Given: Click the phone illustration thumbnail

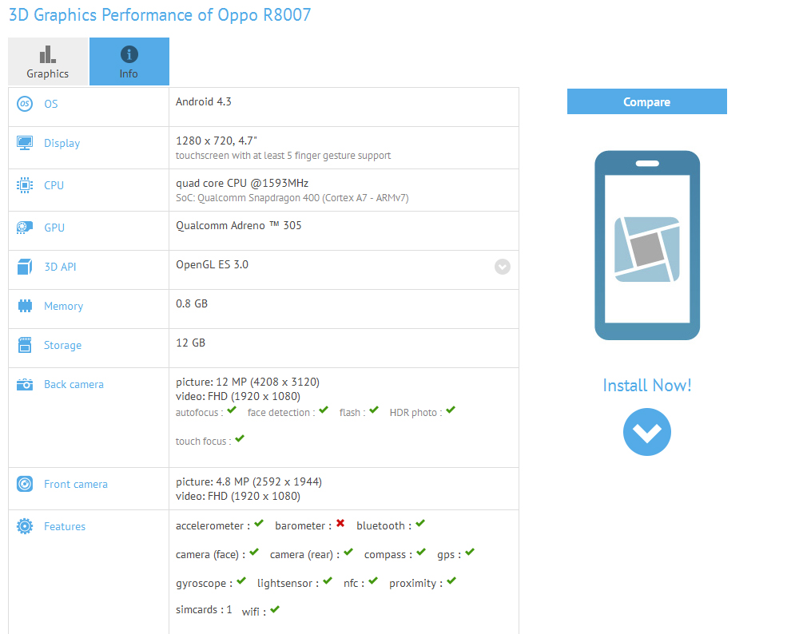Looking at the screenshot, I should 647,245.
